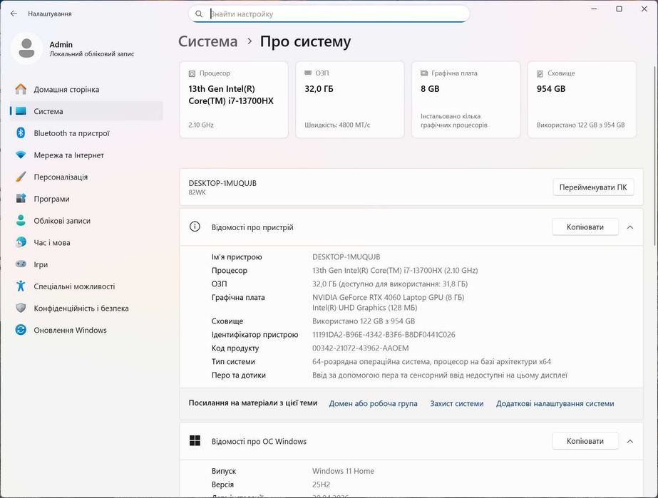Maximize the Налаштування window

click(619, 9)
